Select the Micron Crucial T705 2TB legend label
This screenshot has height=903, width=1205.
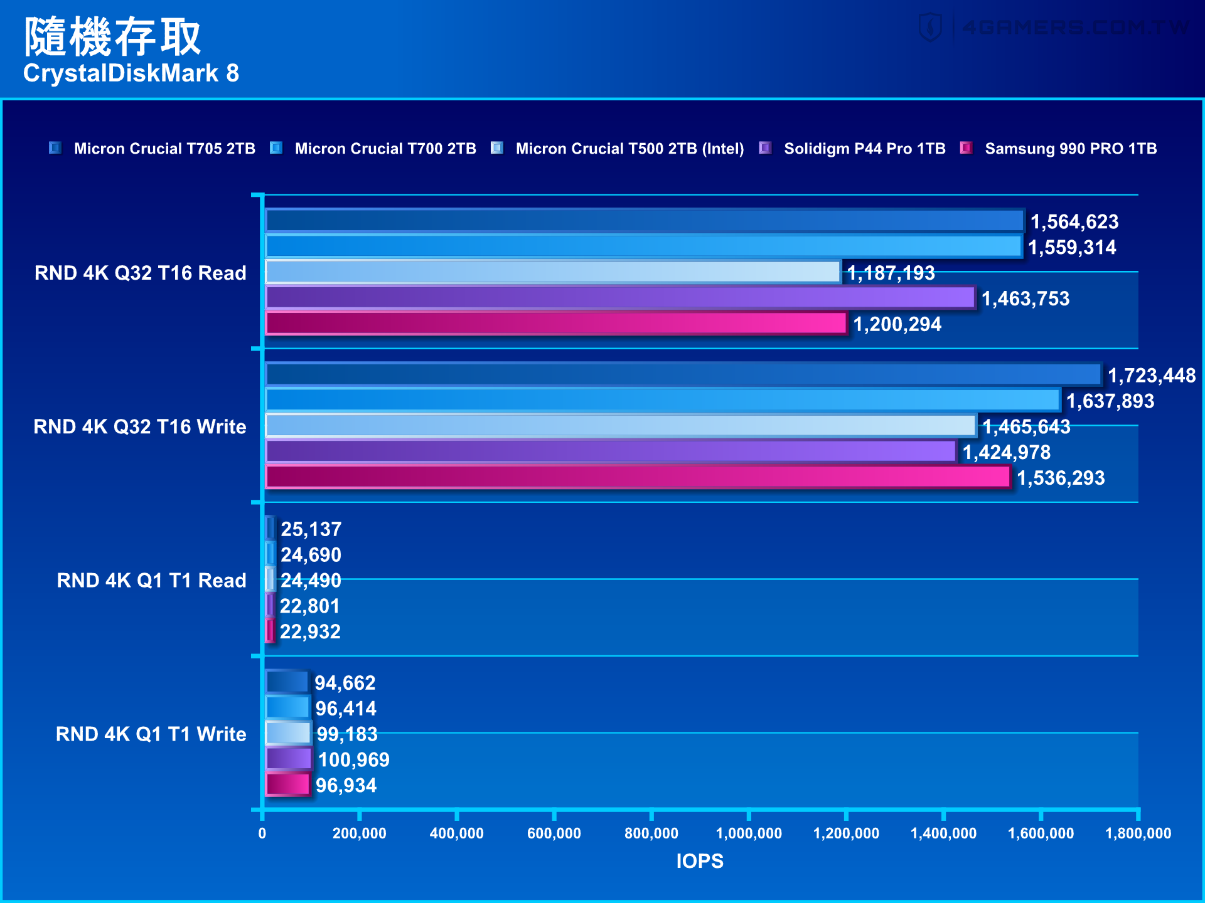(164, 149)
